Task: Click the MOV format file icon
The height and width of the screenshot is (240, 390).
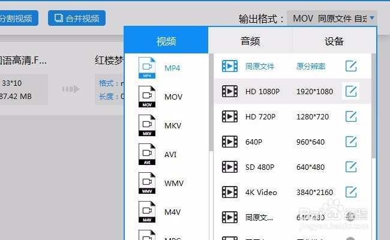Action: [147, 97]
